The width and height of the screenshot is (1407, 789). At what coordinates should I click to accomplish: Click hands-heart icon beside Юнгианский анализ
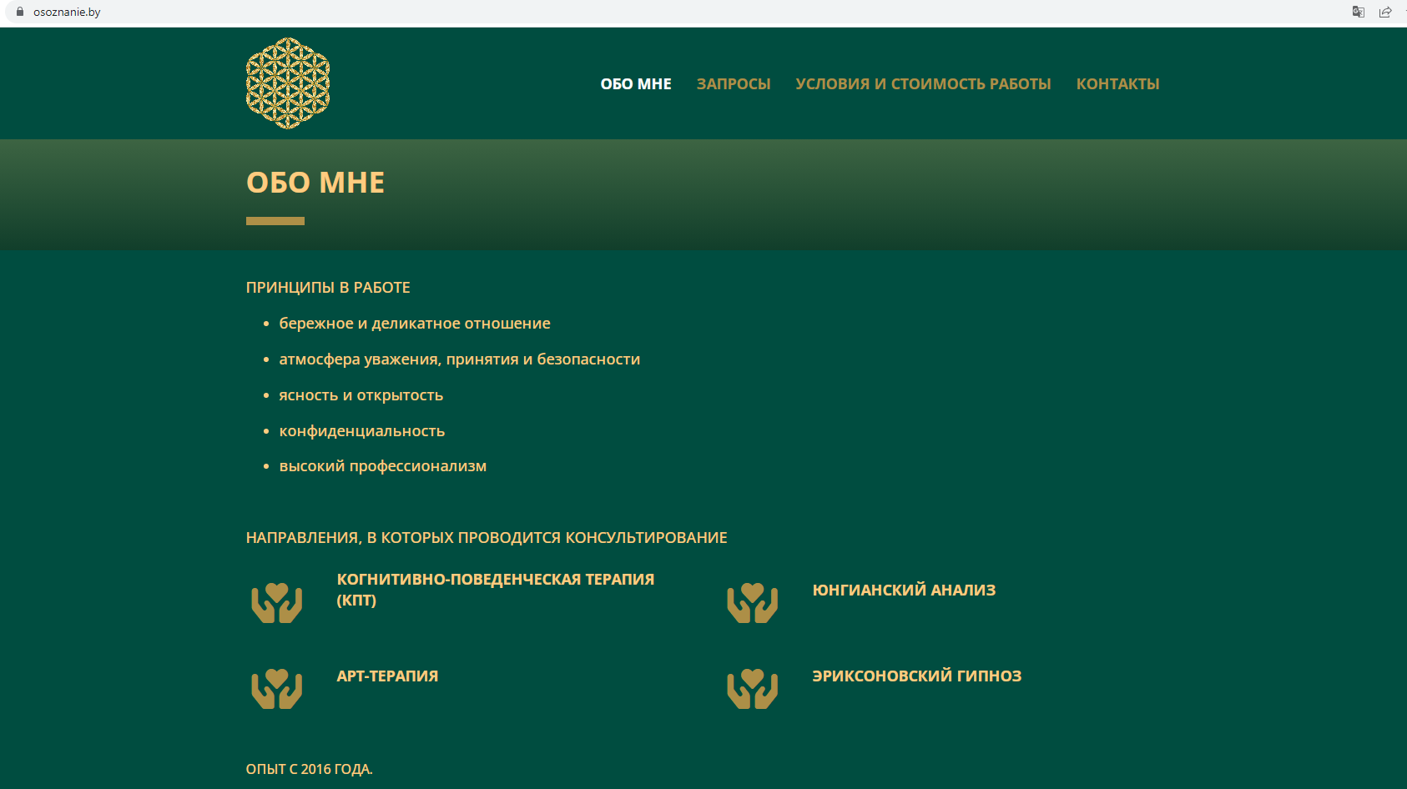pyautogui.click(x=752, y=602)
